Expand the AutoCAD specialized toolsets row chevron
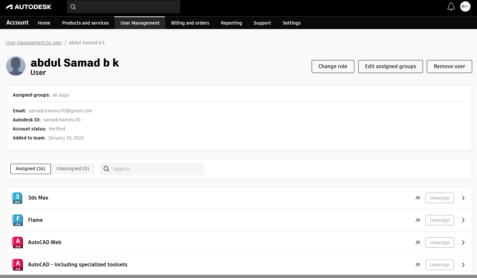The image size is (477, 278). pyautogui.click(x=463, y=265)
